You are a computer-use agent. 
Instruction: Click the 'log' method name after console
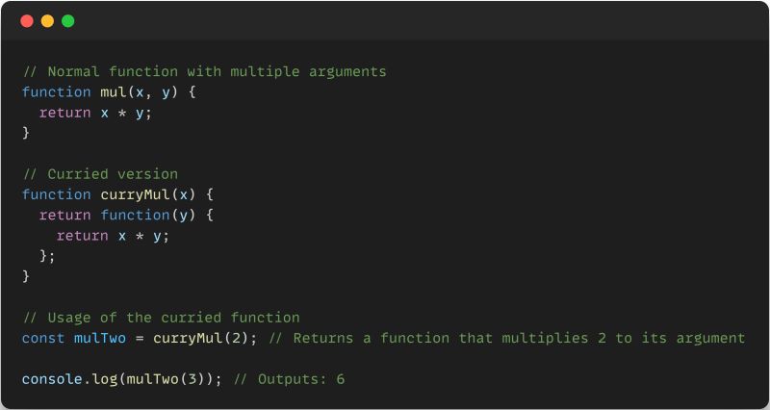click(105, 379)
